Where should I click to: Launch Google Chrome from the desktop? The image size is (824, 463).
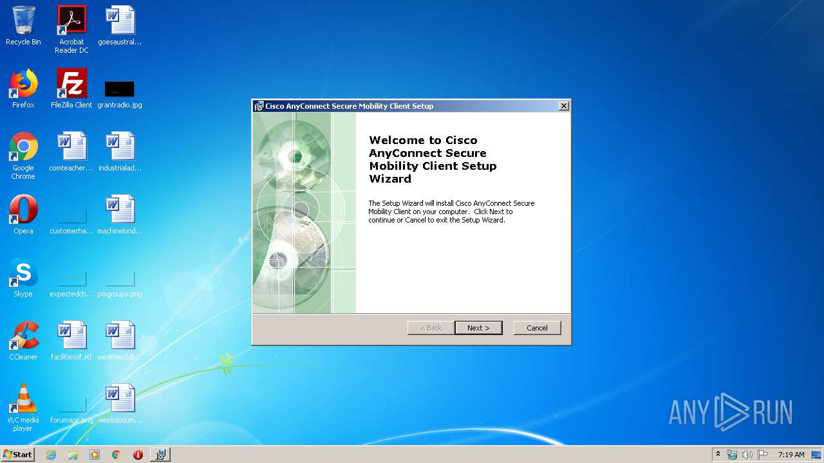23,156
